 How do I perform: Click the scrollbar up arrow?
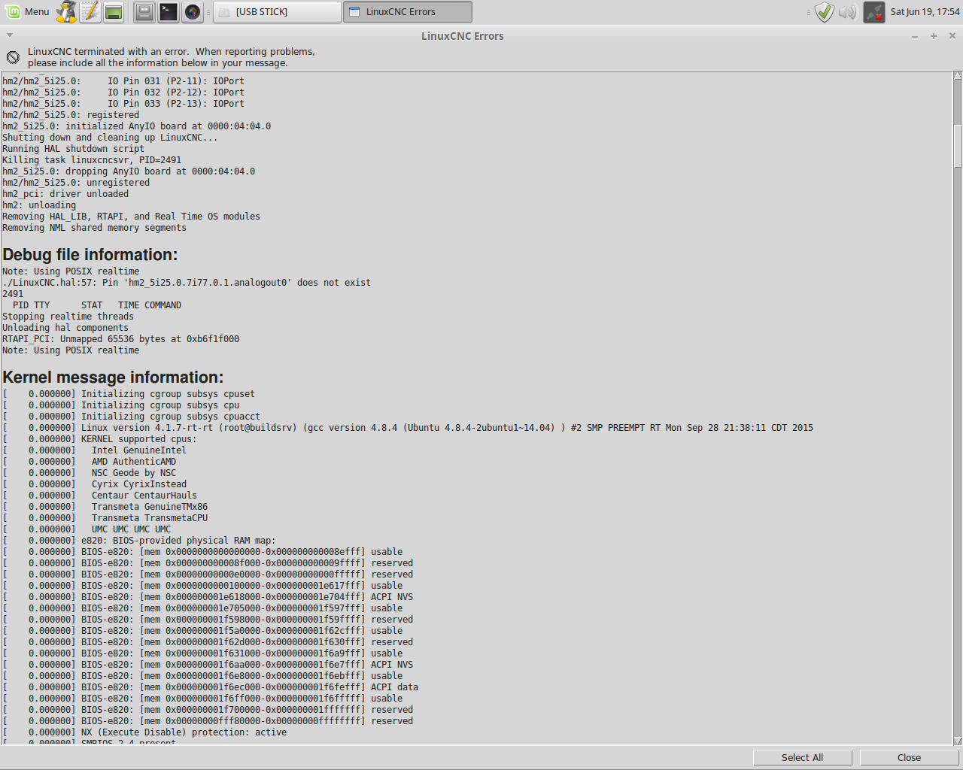(958, 75)
